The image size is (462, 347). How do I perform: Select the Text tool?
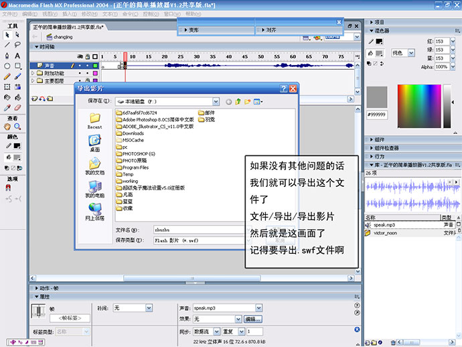click(x=17, y=56)
